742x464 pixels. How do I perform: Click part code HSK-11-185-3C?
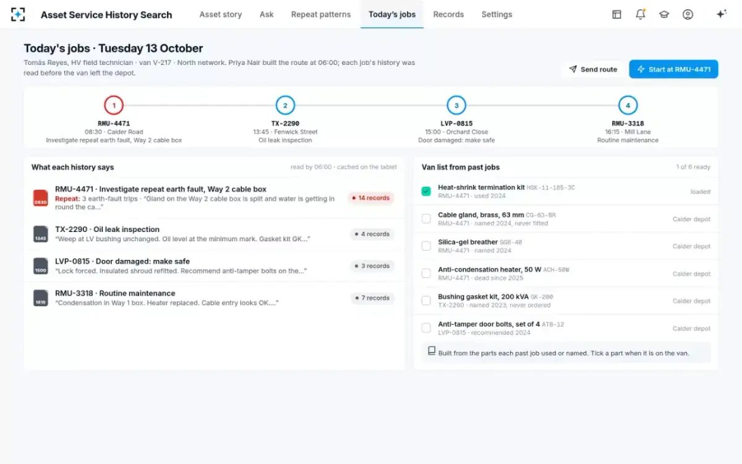(550, 187)
